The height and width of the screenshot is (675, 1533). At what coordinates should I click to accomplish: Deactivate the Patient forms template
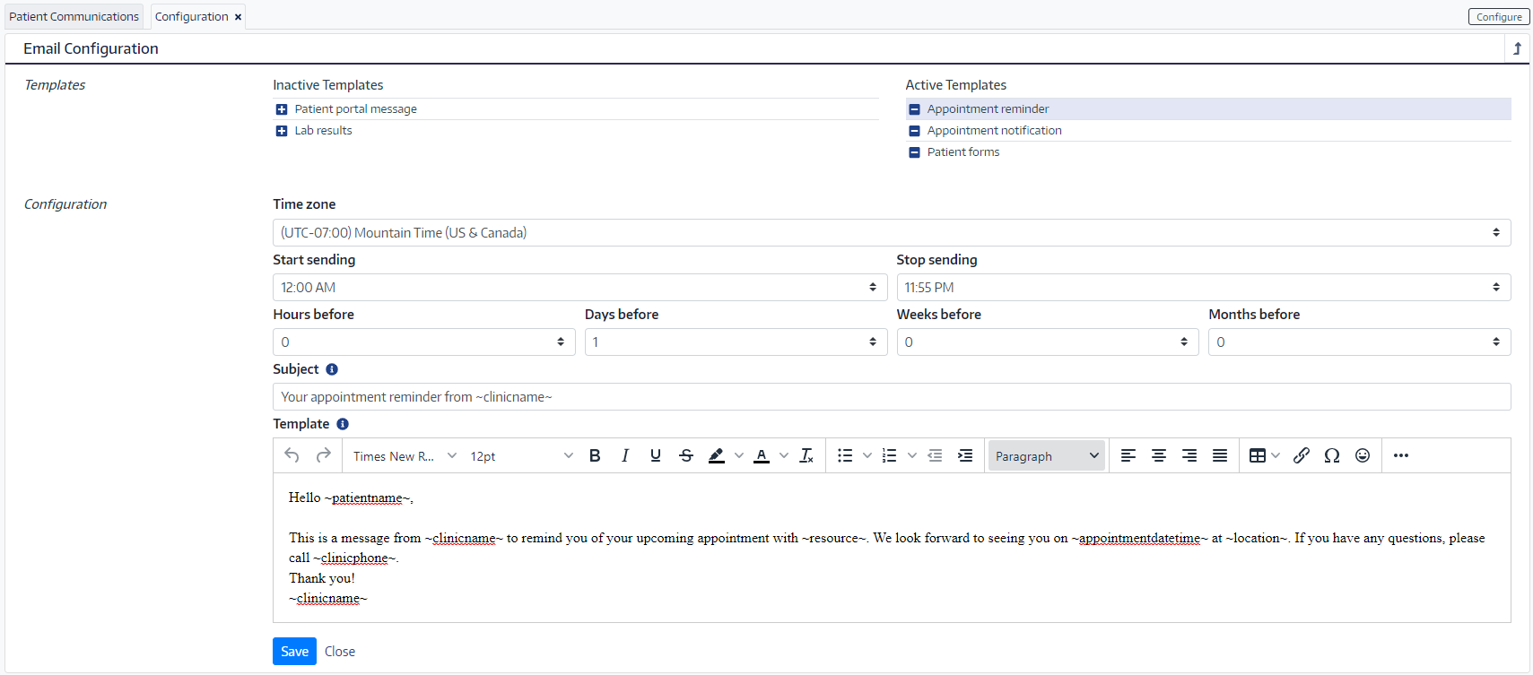pyautogui.click(x=914, y=152)
